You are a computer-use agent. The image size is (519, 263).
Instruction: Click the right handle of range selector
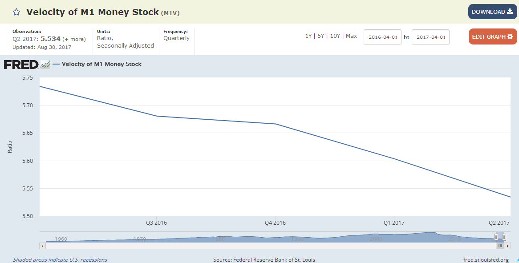pos(504,237)
